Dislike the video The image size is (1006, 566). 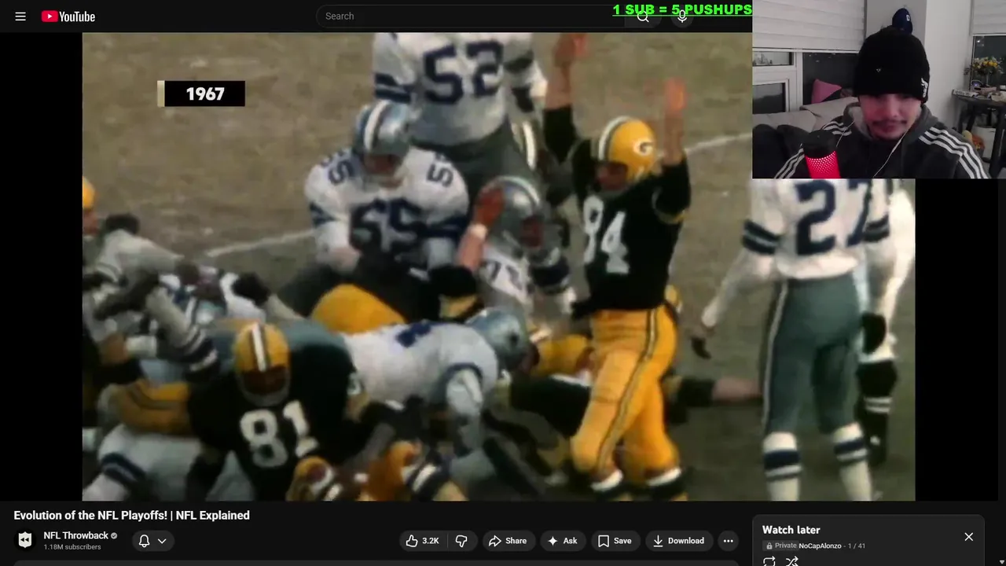tap(461, 541)
